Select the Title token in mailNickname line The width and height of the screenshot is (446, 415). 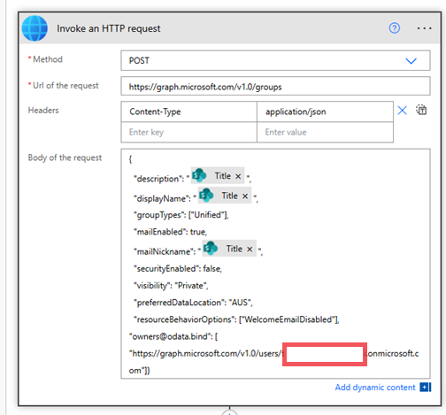click(x=229, y=249)
